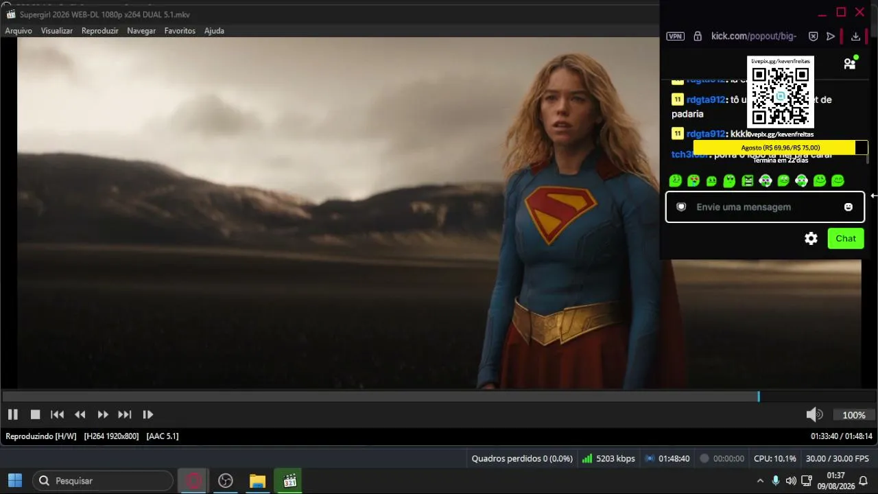Pause the video in the media player

[x=12, y=414]
